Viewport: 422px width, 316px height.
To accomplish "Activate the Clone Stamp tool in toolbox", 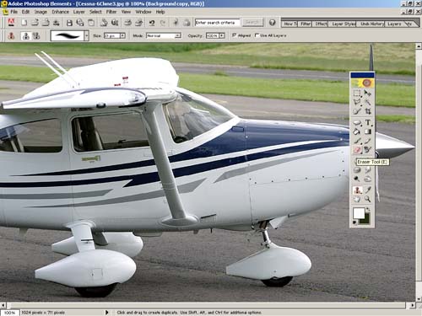I will [357, 190].
